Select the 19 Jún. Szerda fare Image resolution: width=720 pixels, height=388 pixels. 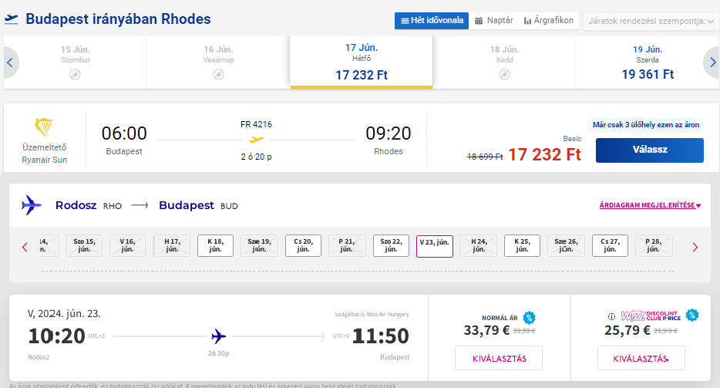pos(648,62)
